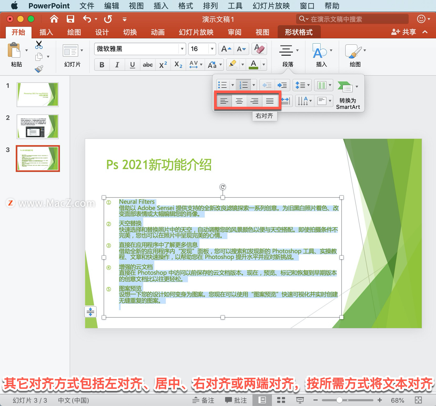The width and height of the screenshot is (436, 406).
Task: Open the Drawing group icon
Action: pyautogui.click(x=353, y=51)
